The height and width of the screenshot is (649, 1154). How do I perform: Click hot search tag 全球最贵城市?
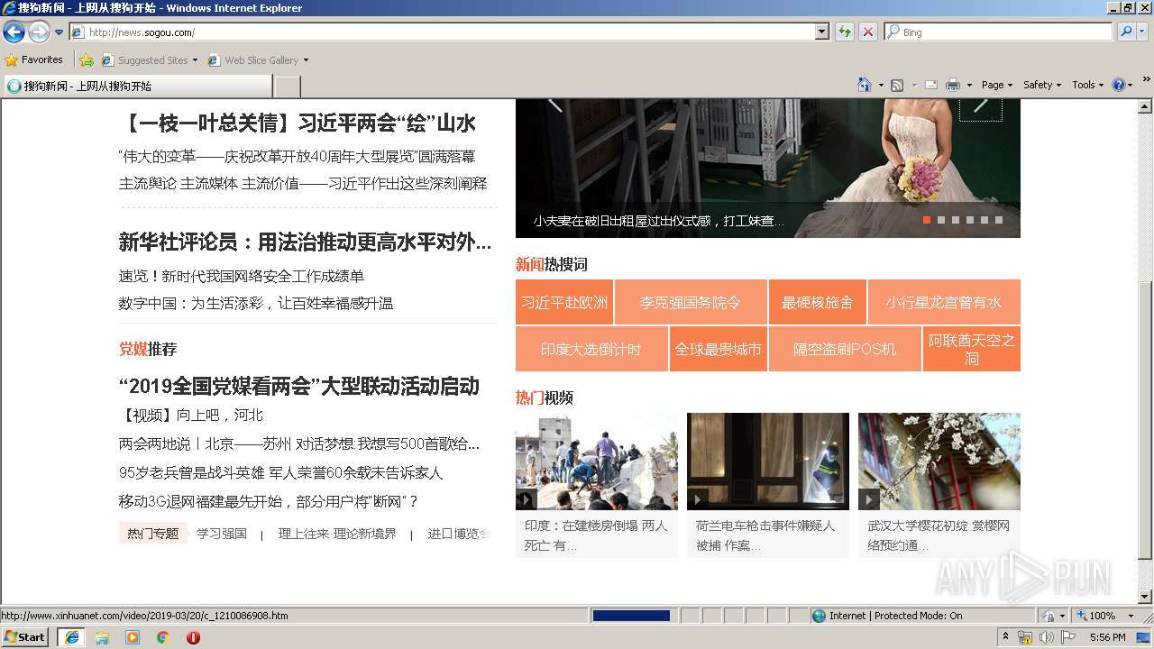pyautogui.click(x=719, y=349)
